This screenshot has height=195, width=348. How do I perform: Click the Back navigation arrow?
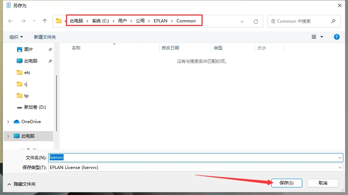11,21
